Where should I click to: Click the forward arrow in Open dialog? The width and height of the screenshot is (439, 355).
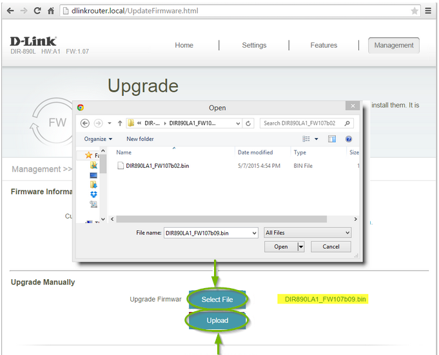(x=98, y=123)
